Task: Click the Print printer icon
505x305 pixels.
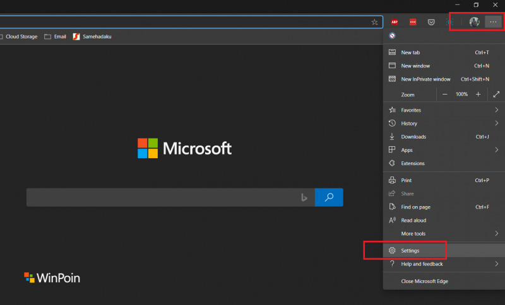Action: [x=392, y=180]
